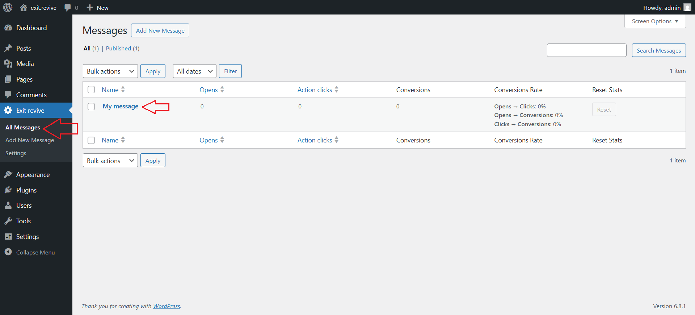
Task: Open the top Bulk actions dropdown
Action: 110,71
